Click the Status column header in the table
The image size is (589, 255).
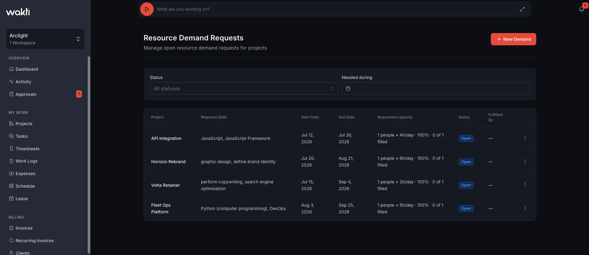(464, 117)
